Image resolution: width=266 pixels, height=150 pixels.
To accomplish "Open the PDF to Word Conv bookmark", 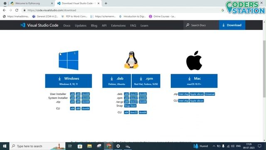I will [74, 17].
